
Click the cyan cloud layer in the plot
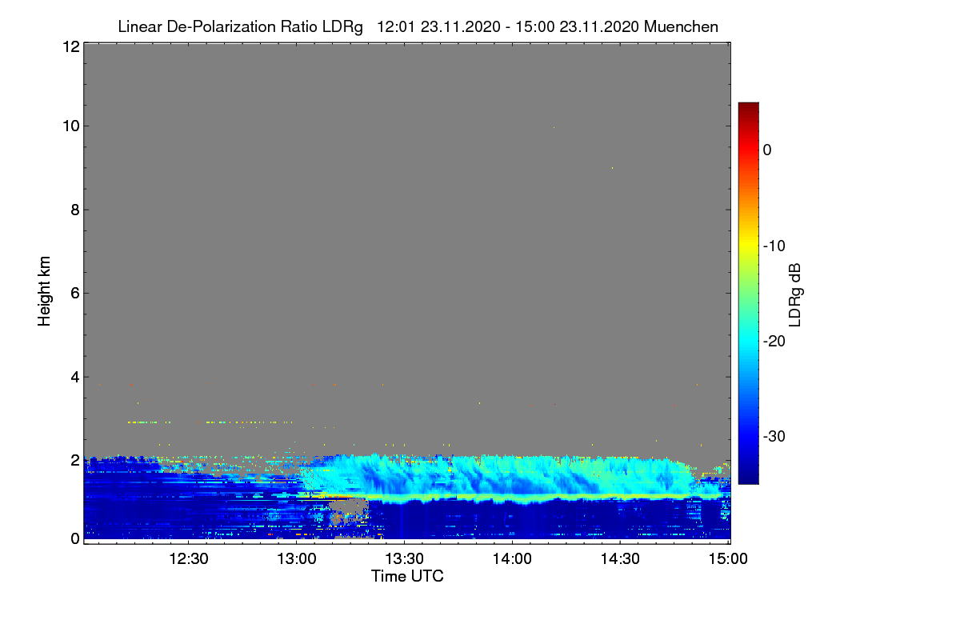[x=496, y=476]
